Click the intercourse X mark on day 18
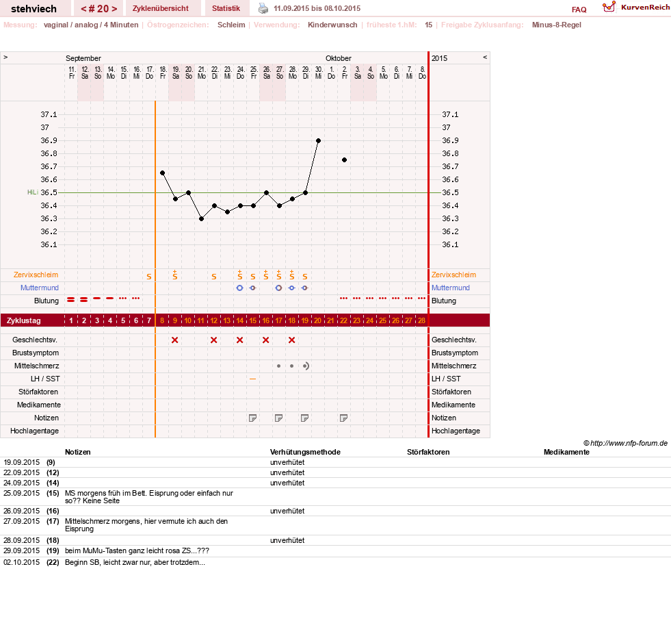This screenshot has width=671, height=621. pyautogui.click(x=292, y=340)
